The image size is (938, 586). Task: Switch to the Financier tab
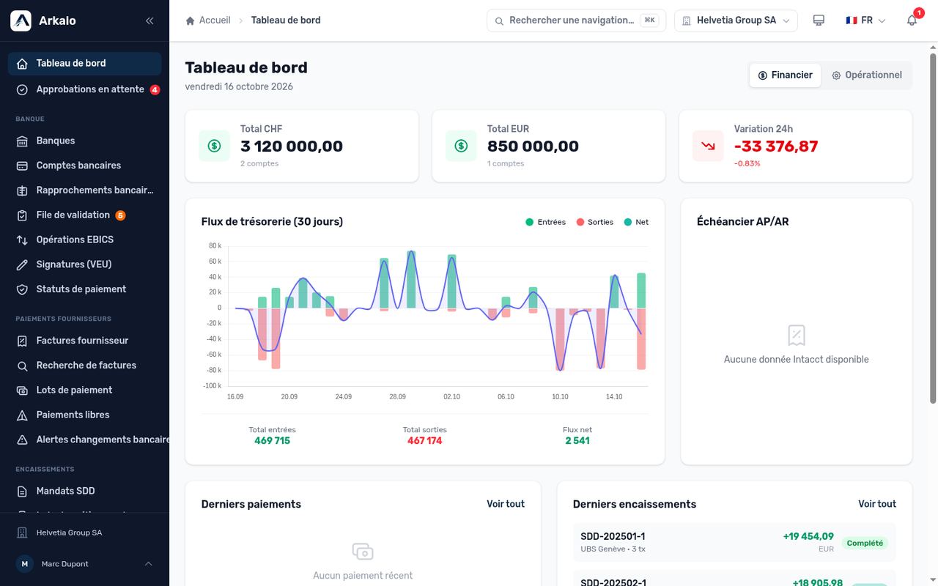pos(785,75)
